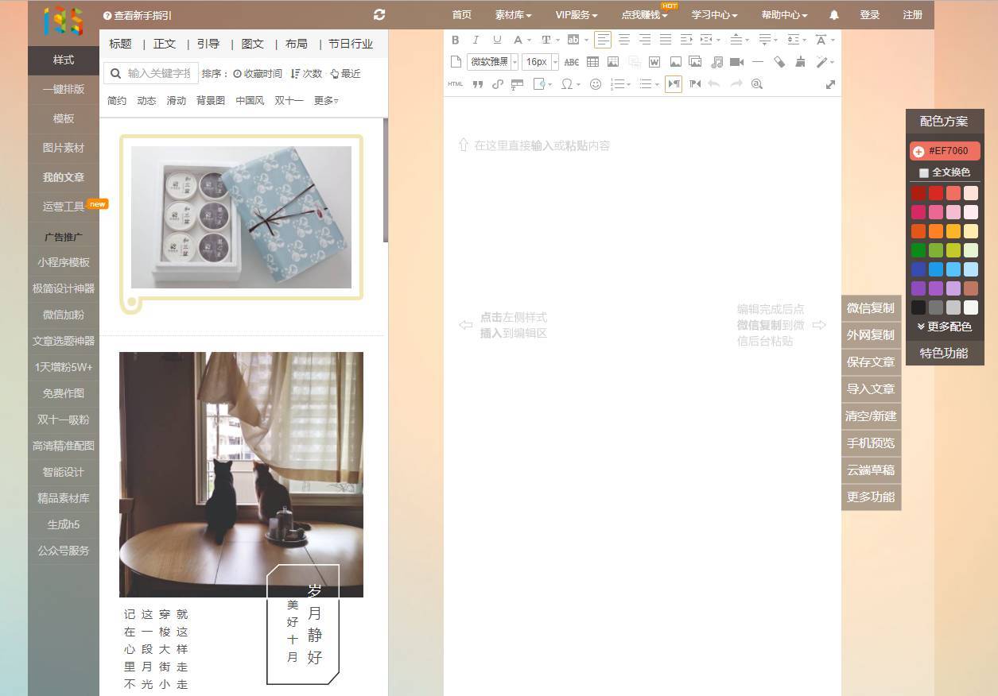Open the emoji smiley icon
This screenshot has height=696, width=998.
point(595,84)
